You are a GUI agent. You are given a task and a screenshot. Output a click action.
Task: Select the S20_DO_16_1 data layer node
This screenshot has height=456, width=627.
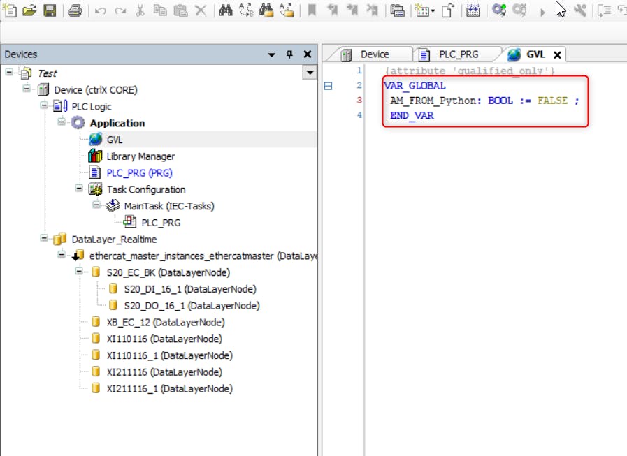click(x=192, y=306)
